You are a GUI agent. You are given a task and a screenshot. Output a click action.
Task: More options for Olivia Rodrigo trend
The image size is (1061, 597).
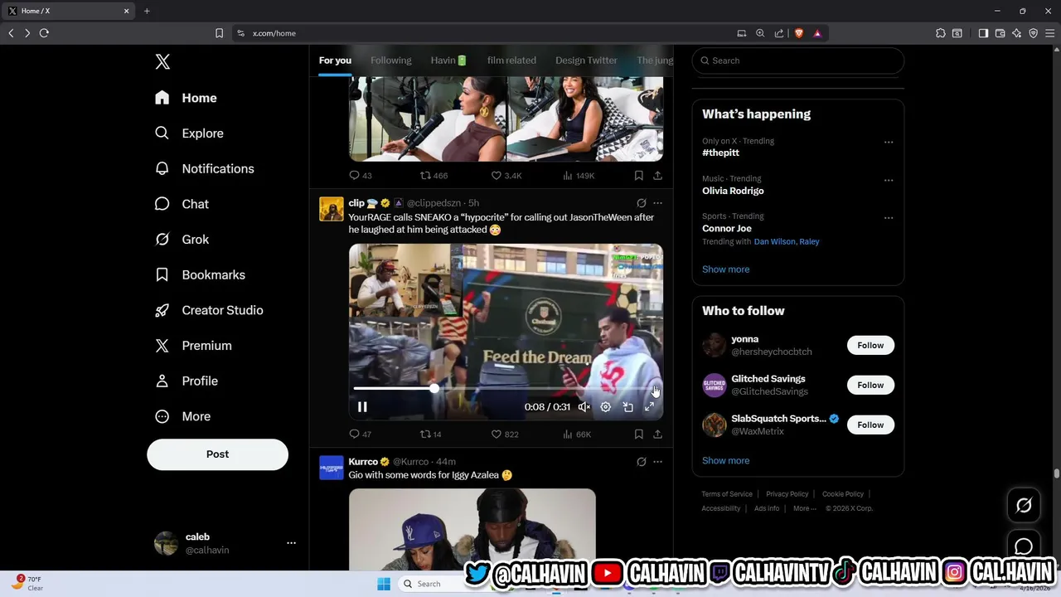pos(889,180)
